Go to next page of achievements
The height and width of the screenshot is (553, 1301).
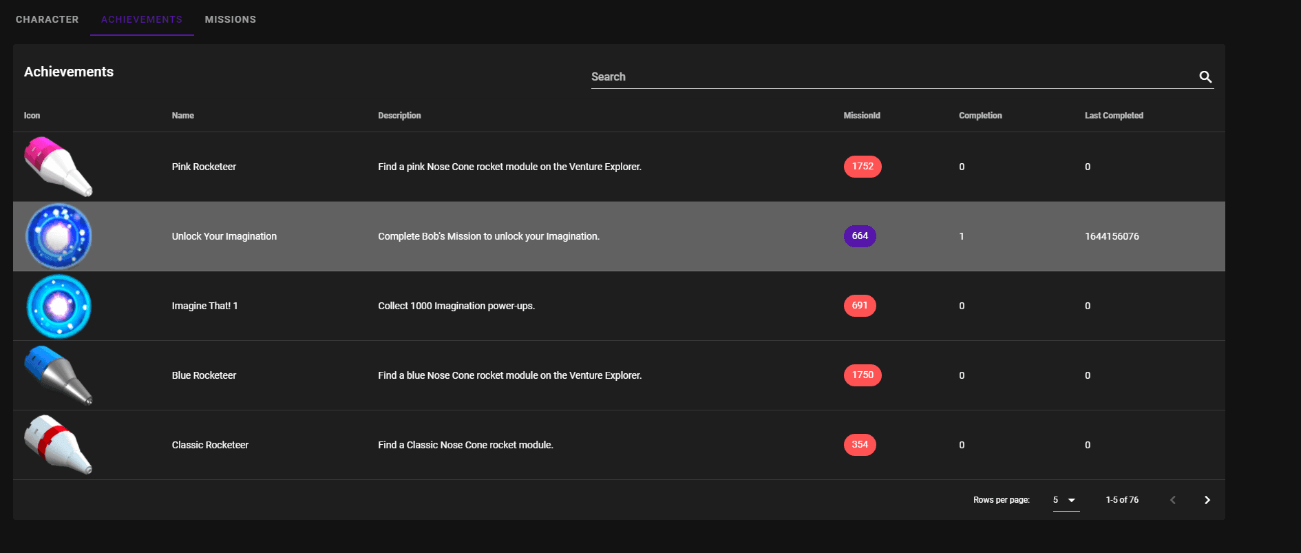coord(1207,500)
